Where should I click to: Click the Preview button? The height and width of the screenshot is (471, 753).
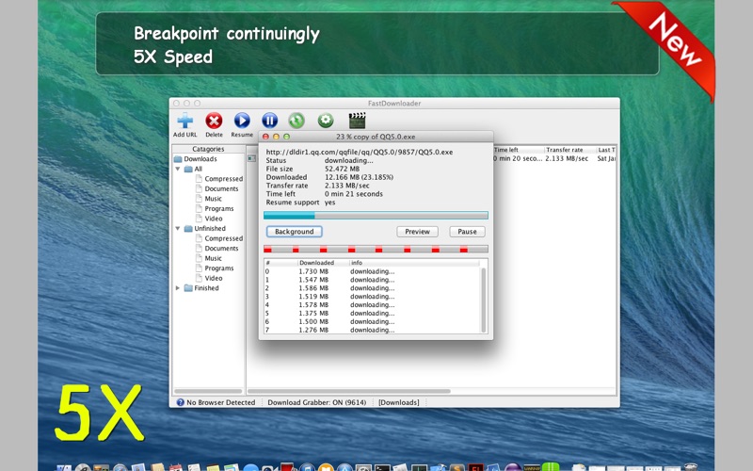tap(417, 232)
